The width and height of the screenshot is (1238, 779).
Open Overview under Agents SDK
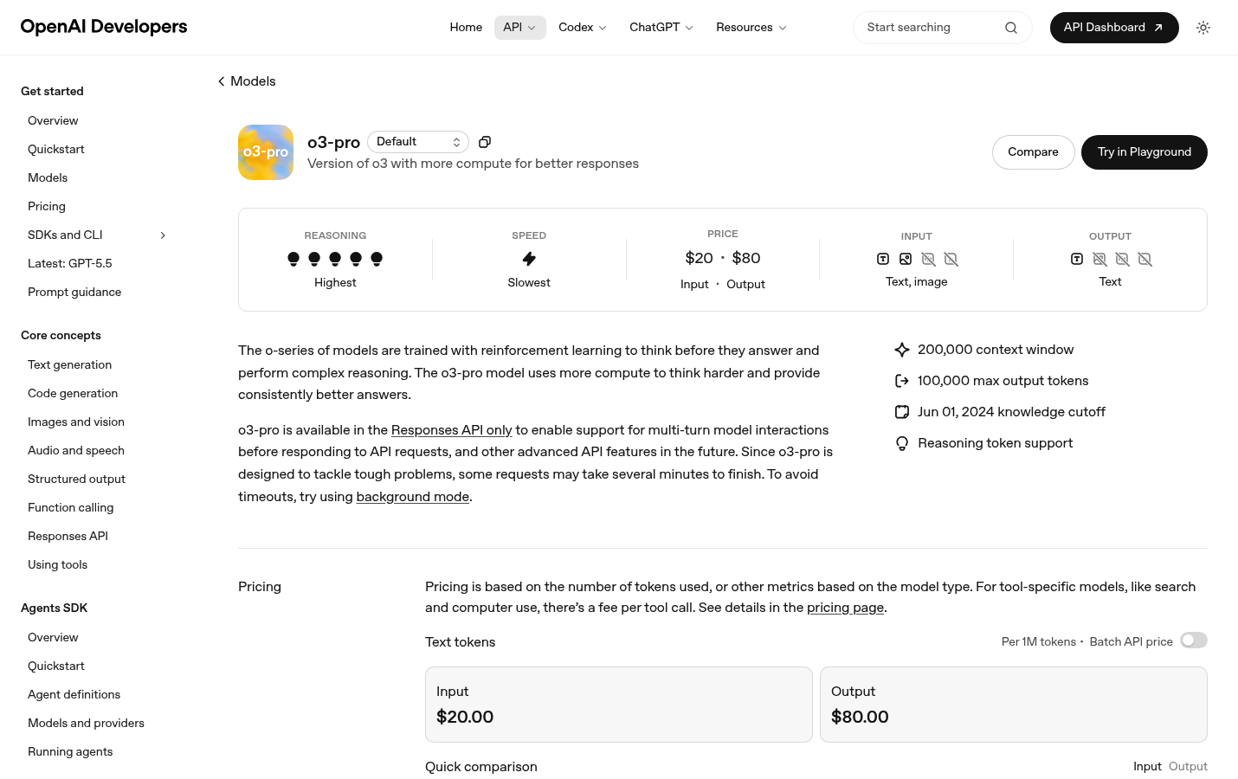coord(53,637)
